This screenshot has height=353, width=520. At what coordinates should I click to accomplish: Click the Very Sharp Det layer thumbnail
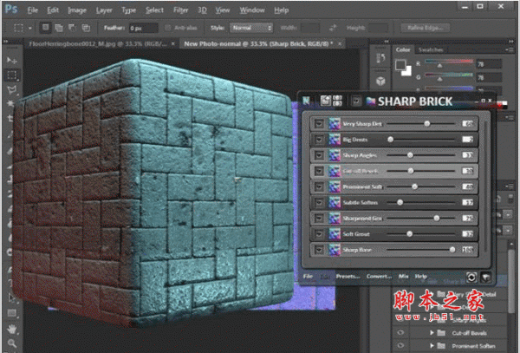point(335,124)
